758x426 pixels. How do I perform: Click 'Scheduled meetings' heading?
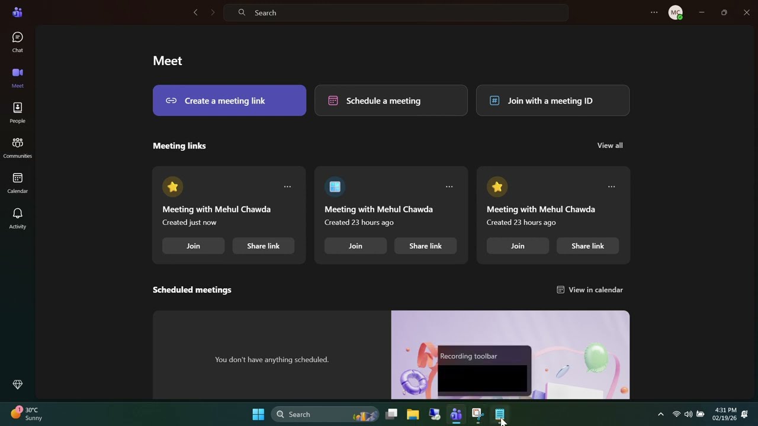pyautogui.click(x=192, y=290)
